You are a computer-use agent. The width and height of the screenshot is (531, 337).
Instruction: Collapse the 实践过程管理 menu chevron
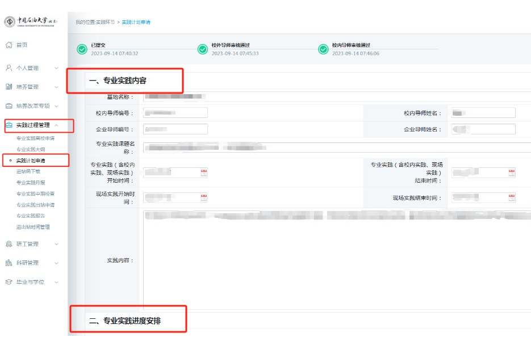56,125
